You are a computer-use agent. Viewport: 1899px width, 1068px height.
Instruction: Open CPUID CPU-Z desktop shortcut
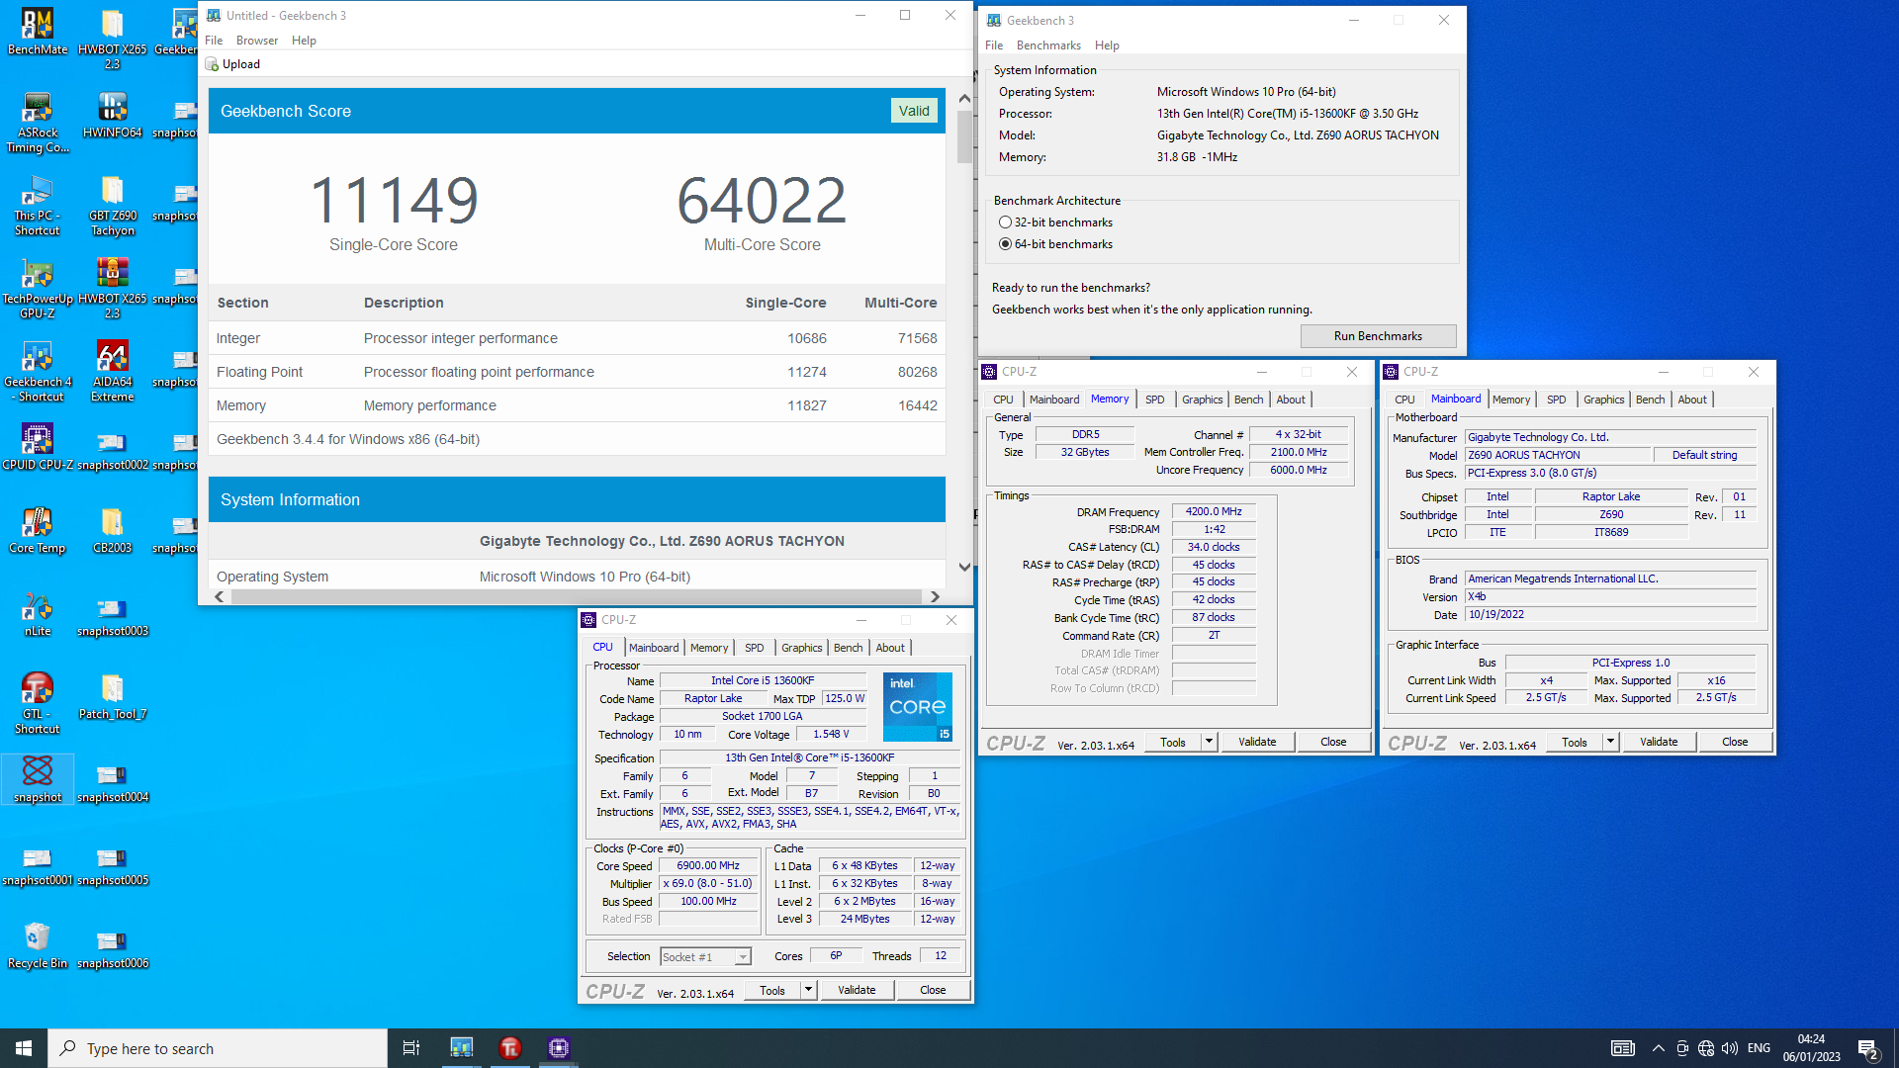(x=38, y=447)
